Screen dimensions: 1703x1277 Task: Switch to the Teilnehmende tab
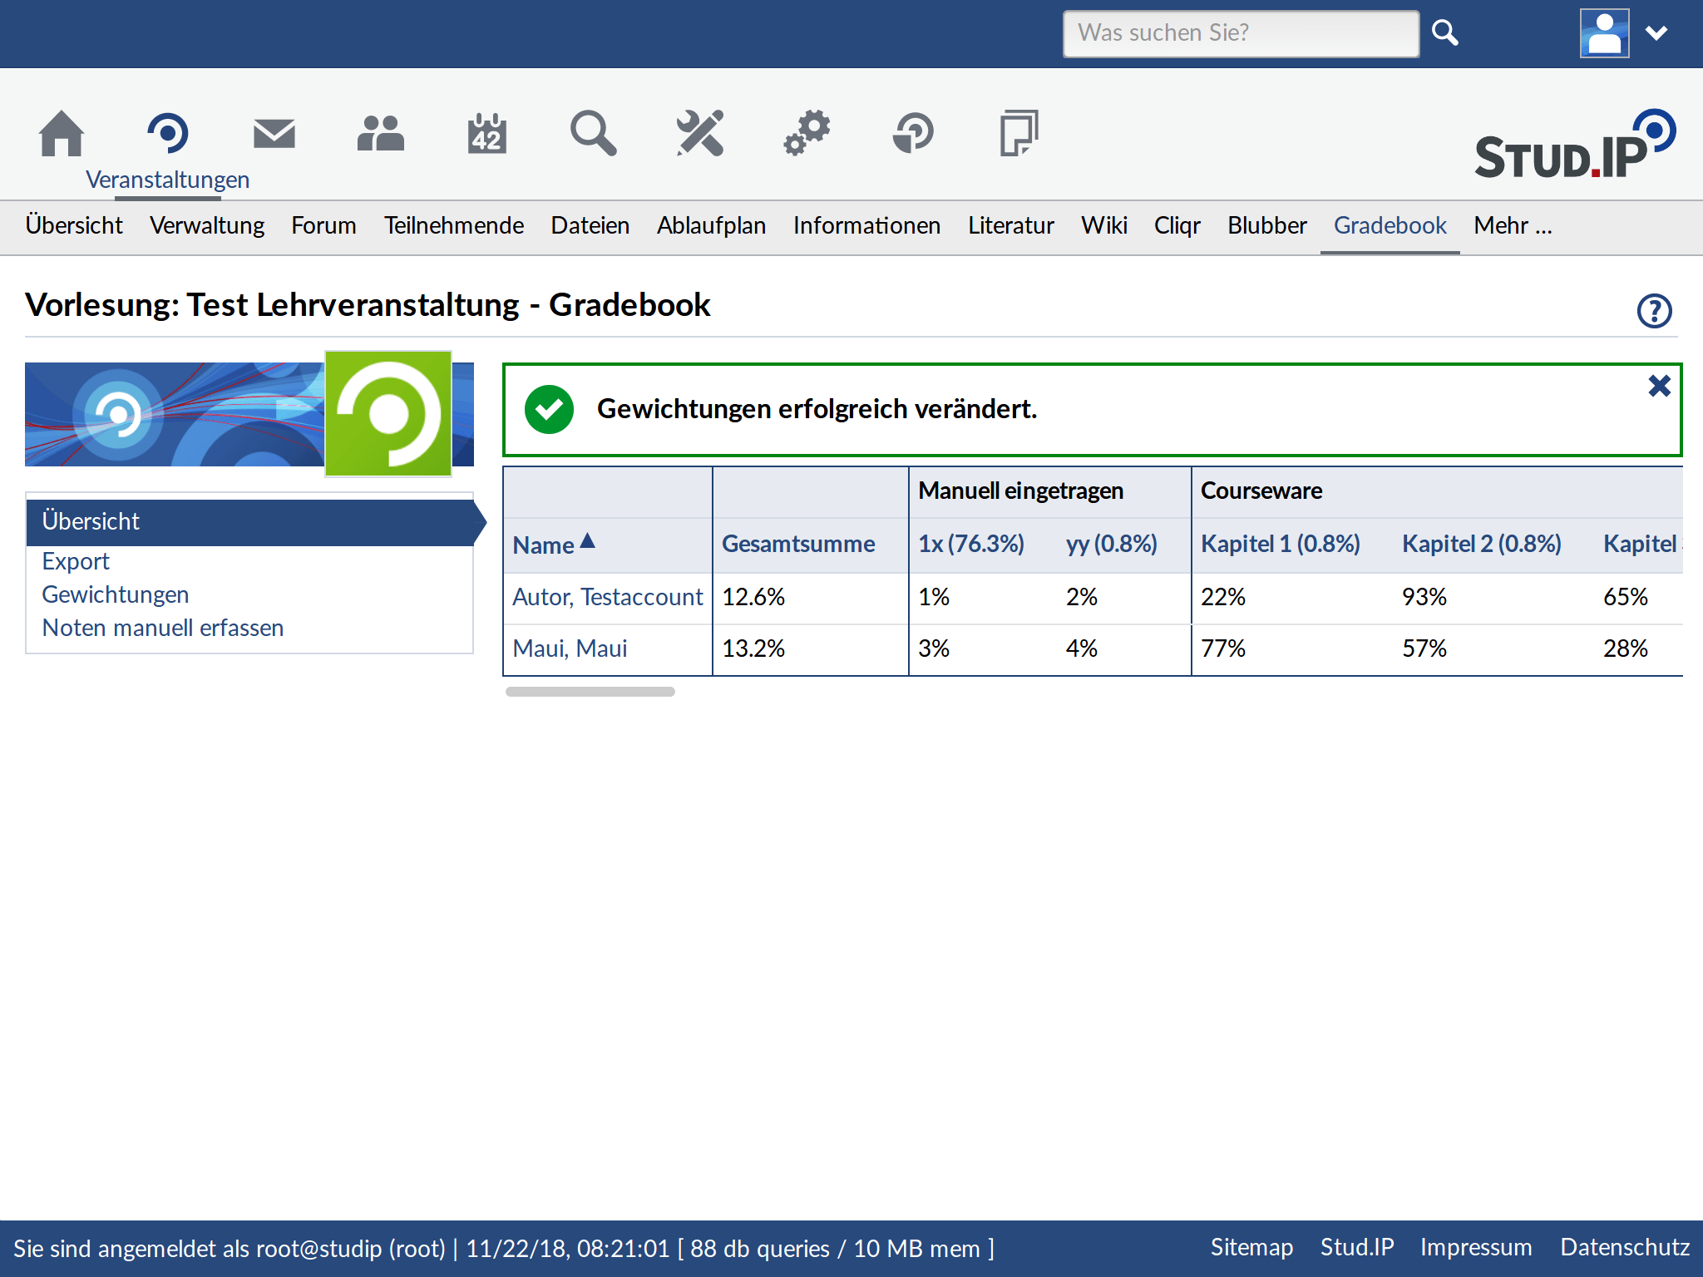click(x=453, y=226)
